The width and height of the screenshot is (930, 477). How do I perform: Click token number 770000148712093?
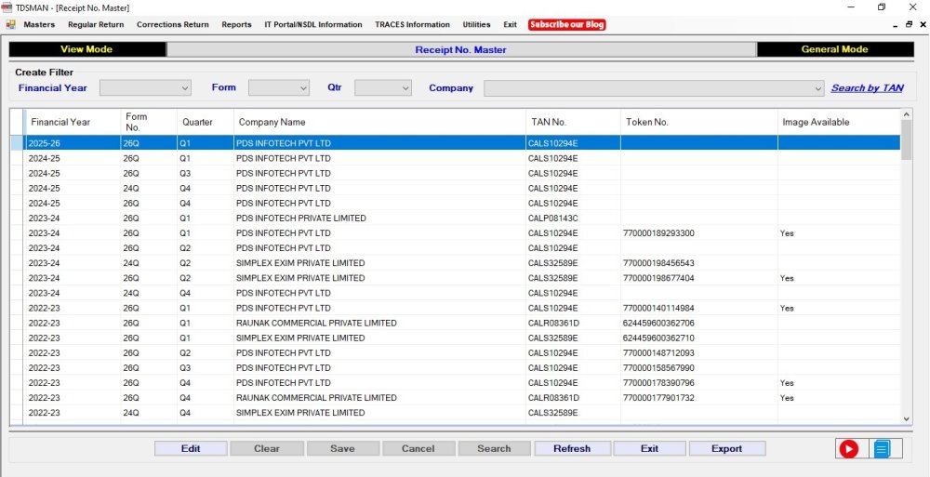tap(658, 352)
